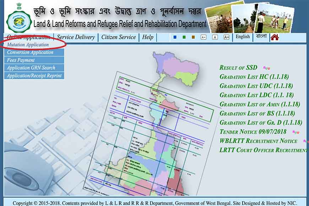Choose Conversion Application from the dropdown
Image resolution: width=309 pixels, height=206 pixels.
tap(30, 53)
